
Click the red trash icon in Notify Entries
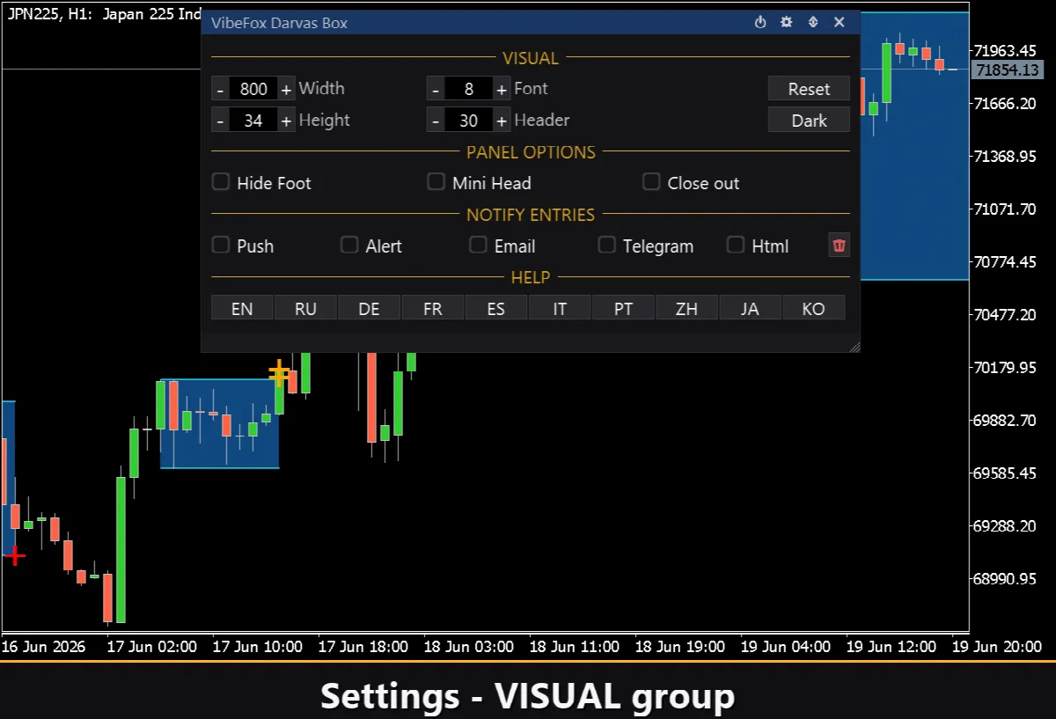pyautogui.click(x=839, y=246)
